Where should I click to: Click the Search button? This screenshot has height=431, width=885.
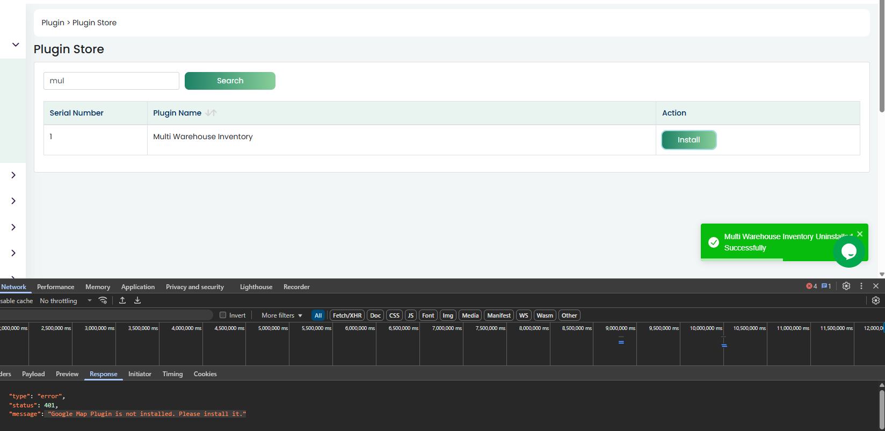(x=230, y=81)
